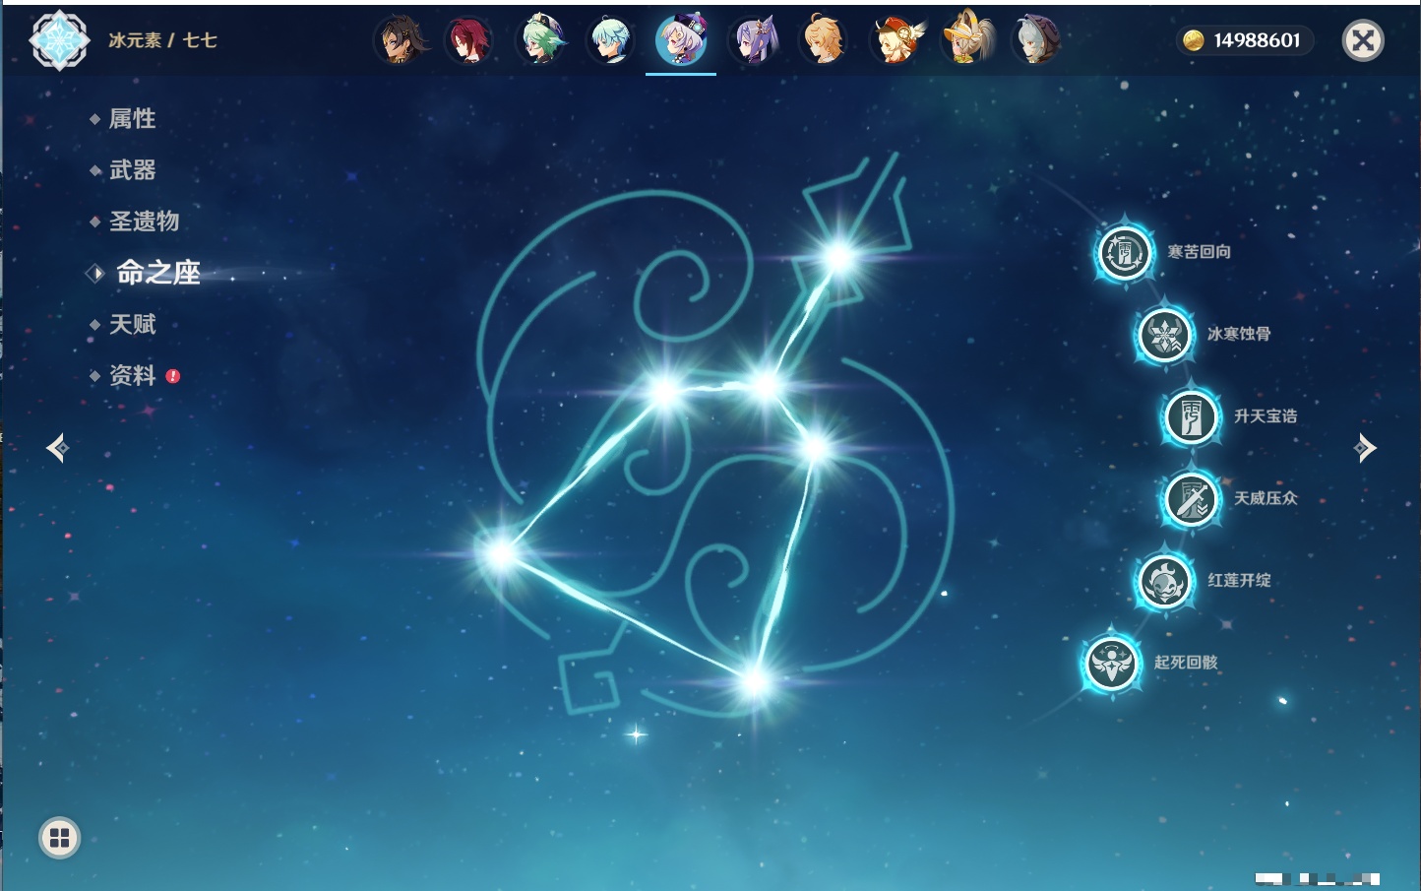Open the 冰寒蚀骨 constellation icon

coord(1165,336)
